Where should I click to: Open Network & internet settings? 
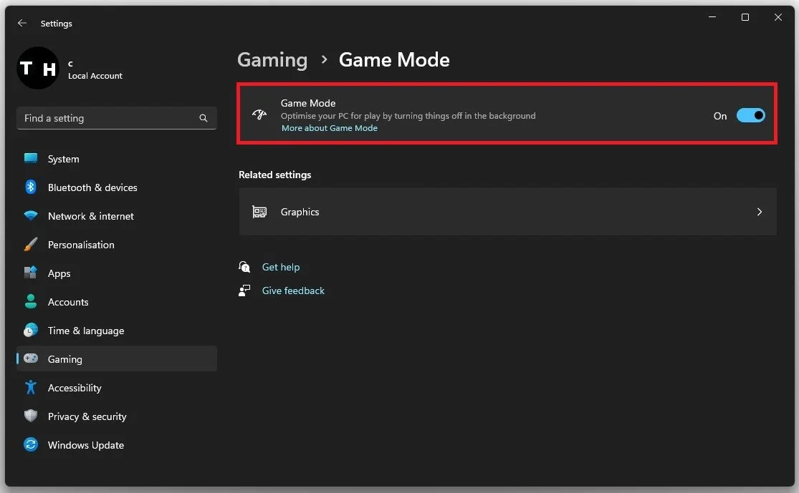90,215
